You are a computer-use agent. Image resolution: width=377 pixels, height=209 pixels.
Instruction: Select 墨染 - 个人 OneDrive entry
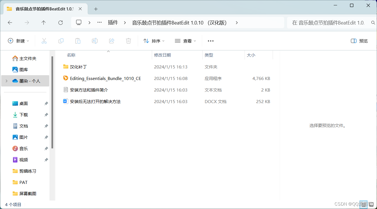(25, 81)
